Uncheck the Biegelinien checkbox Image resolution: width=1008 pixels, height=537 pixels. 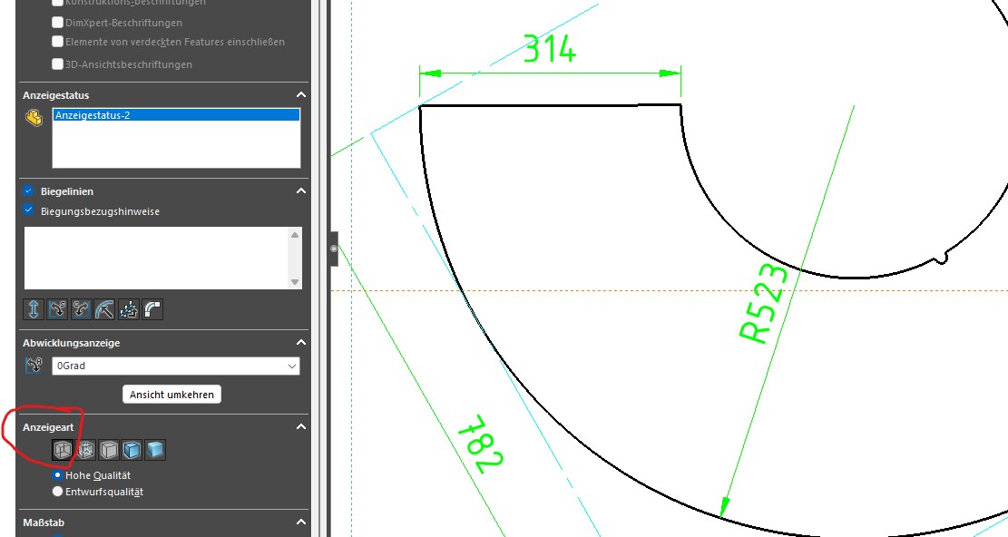pos(28,190)
